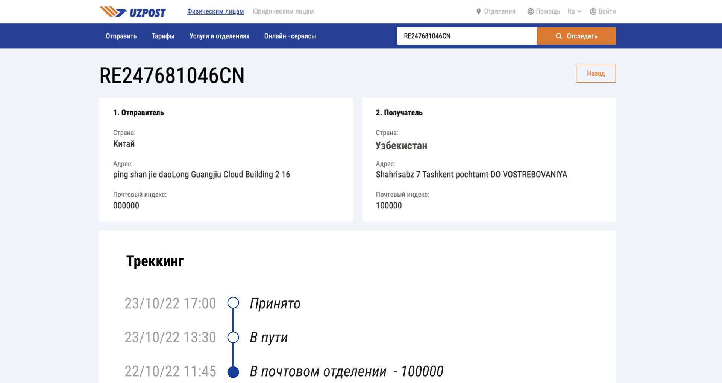Click the В почтовом отделении timeline marker

233,372
